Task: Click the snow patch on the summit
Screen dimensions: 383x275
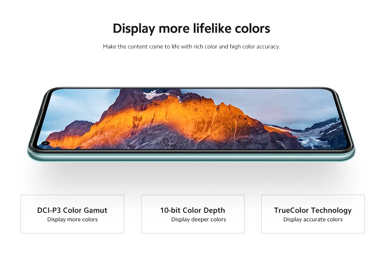Action: [153, 94]
